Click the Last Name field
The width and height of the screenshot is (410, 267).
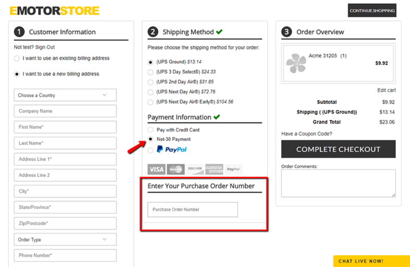[65, 143]
